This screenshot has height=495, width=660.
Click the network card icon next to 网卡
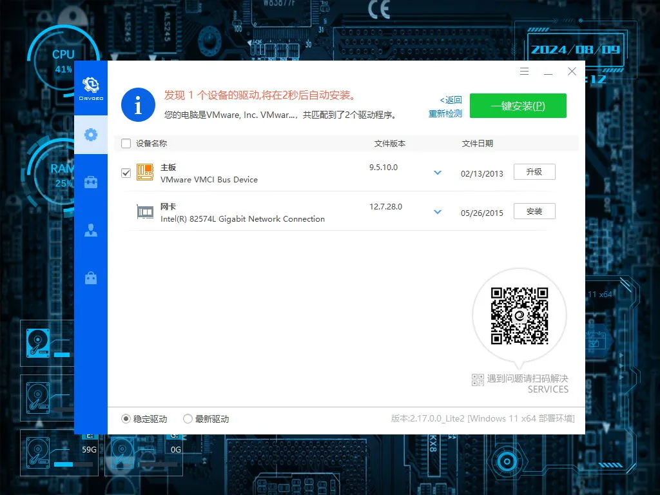coord(145,211)
